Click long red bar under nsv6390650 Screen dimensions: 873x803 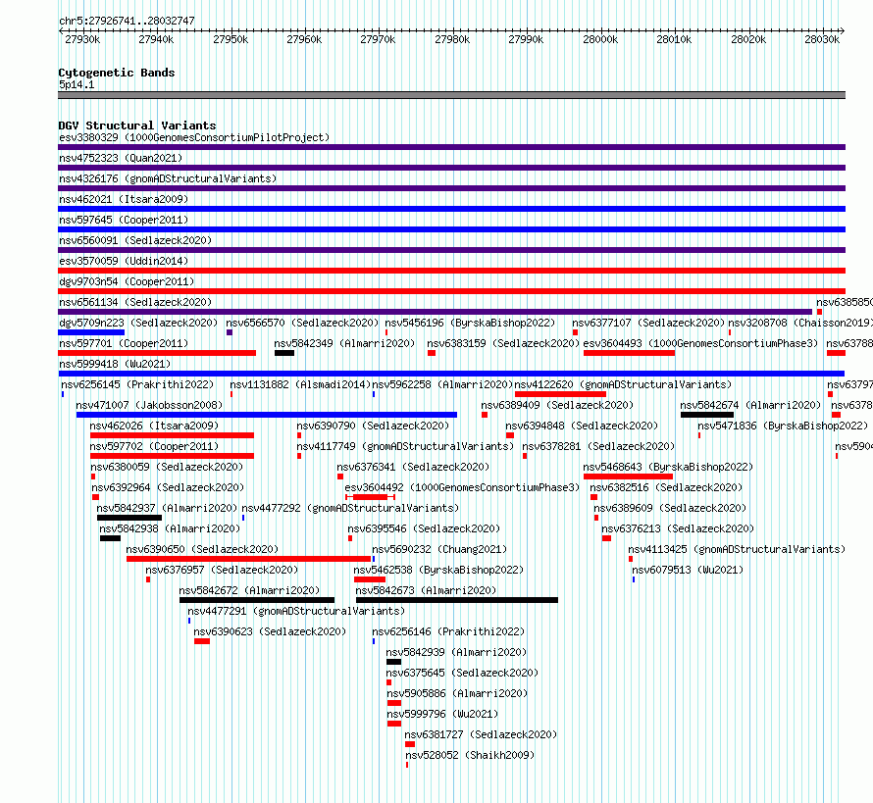[x=248, y=559]
